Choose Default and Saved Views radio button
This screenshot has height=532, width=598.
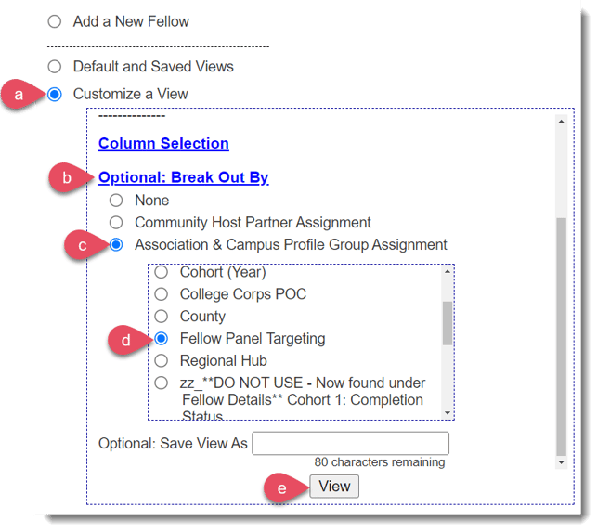click(55, 67)
